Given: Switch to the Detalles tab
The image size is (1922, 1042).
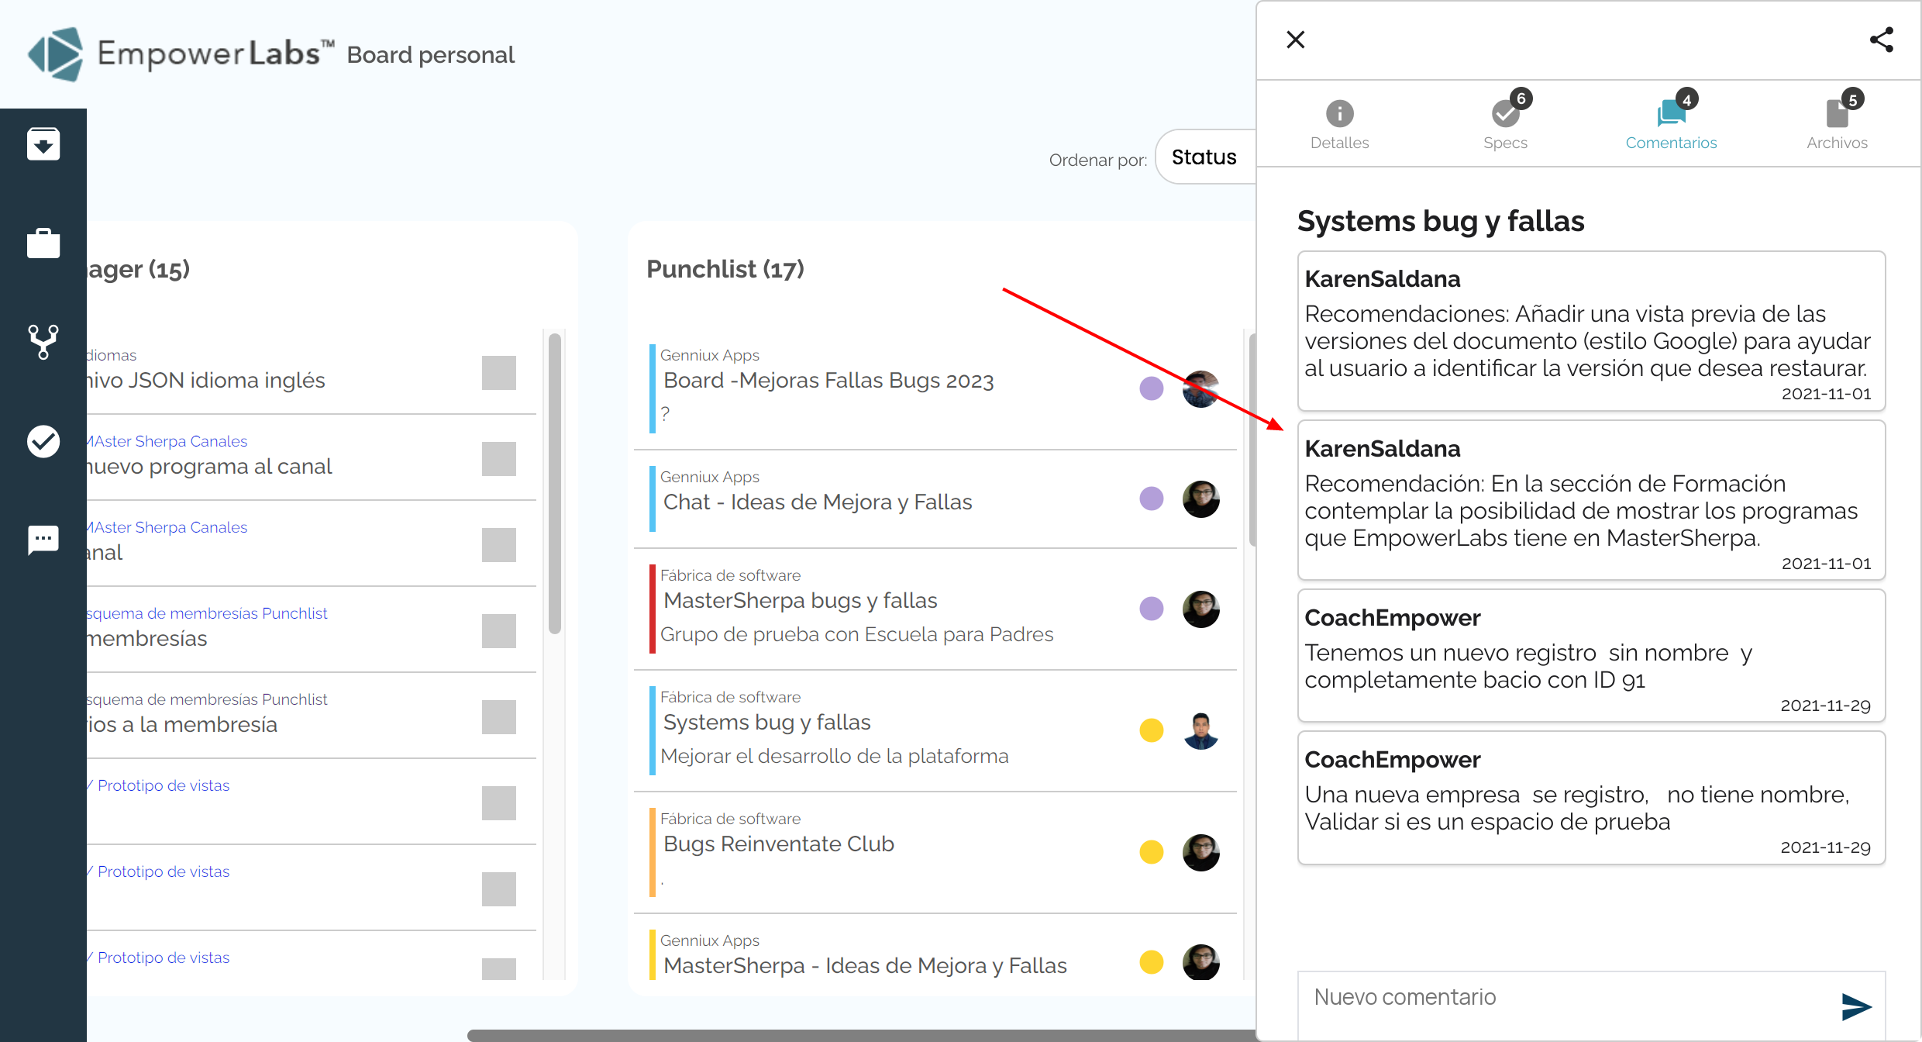Looking at the screenshot, I should [1339, 124].
